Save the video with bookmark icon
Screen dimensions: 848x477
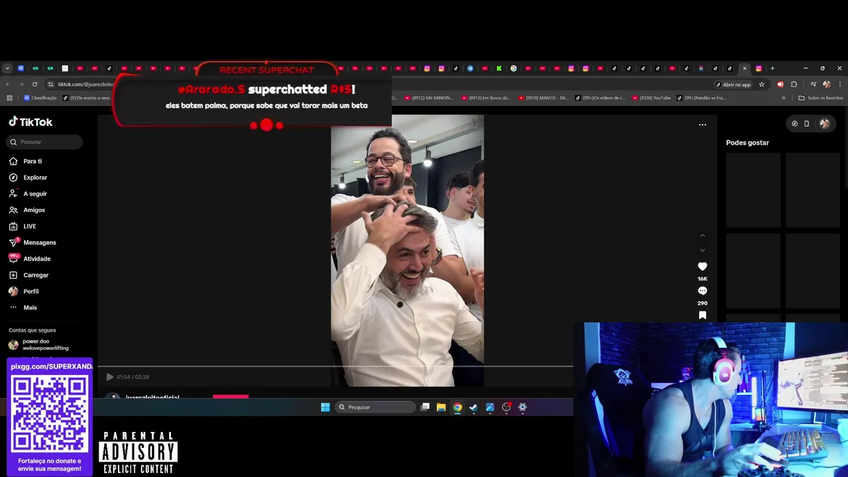point(702,315)
